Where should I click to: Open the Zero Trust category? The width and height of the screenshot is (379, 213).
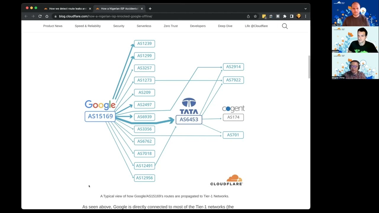[171, 26]
